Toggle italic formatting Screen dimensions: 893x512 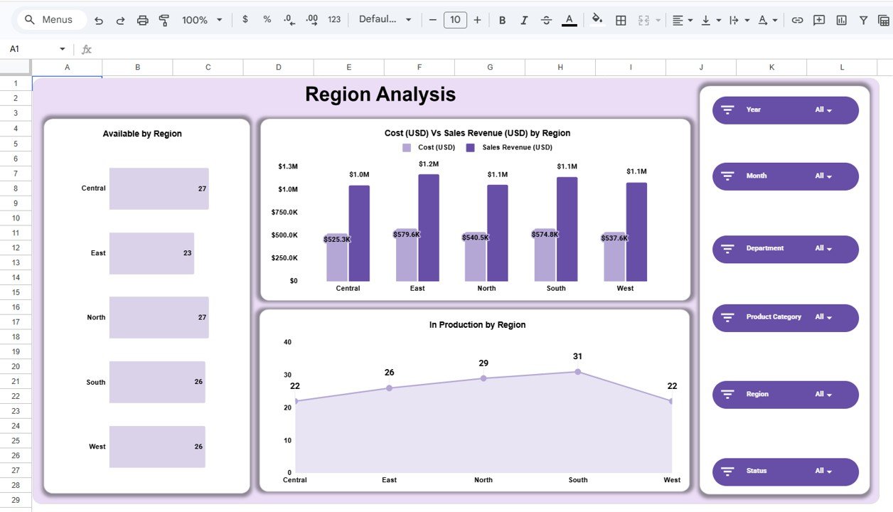click(524, 19)
